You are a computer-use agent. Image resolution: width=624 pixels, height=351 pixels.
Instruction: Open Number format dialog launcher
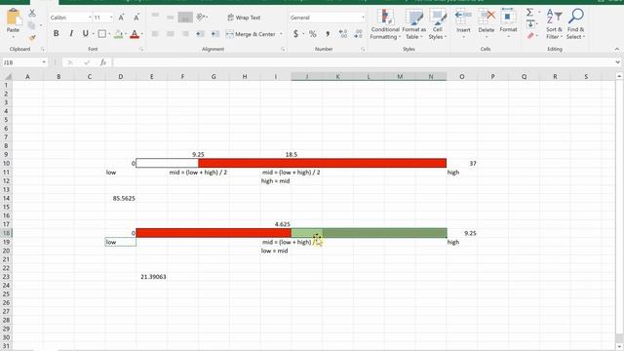(363, 50)
